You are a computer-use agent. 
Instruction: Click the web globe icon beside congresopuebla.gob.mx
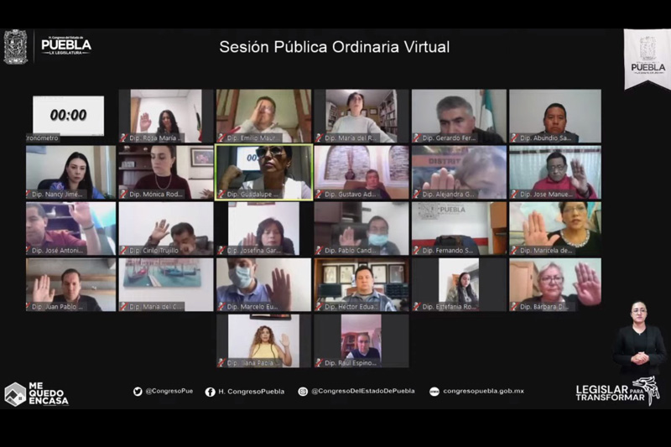point(434,392)
